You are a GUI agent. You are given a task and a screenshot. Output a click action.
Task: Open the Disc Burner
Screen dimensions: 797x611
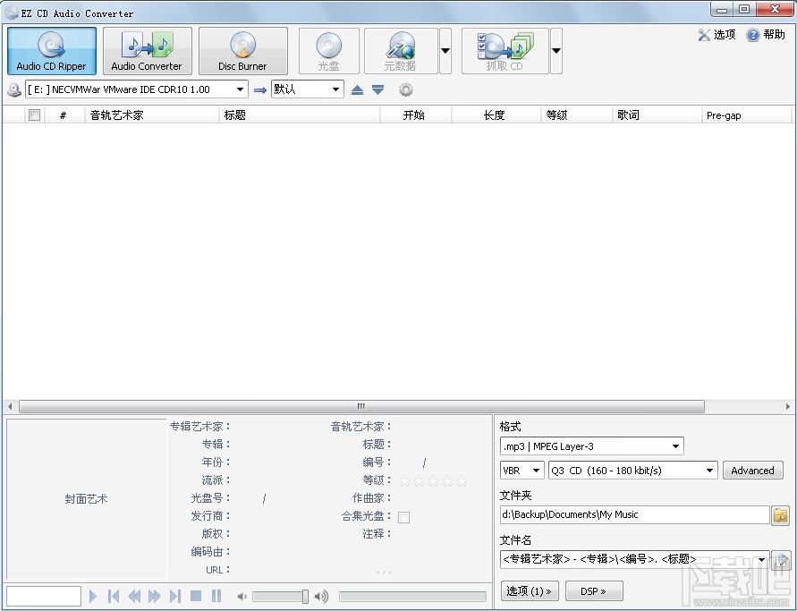click(x=243, y=51)
